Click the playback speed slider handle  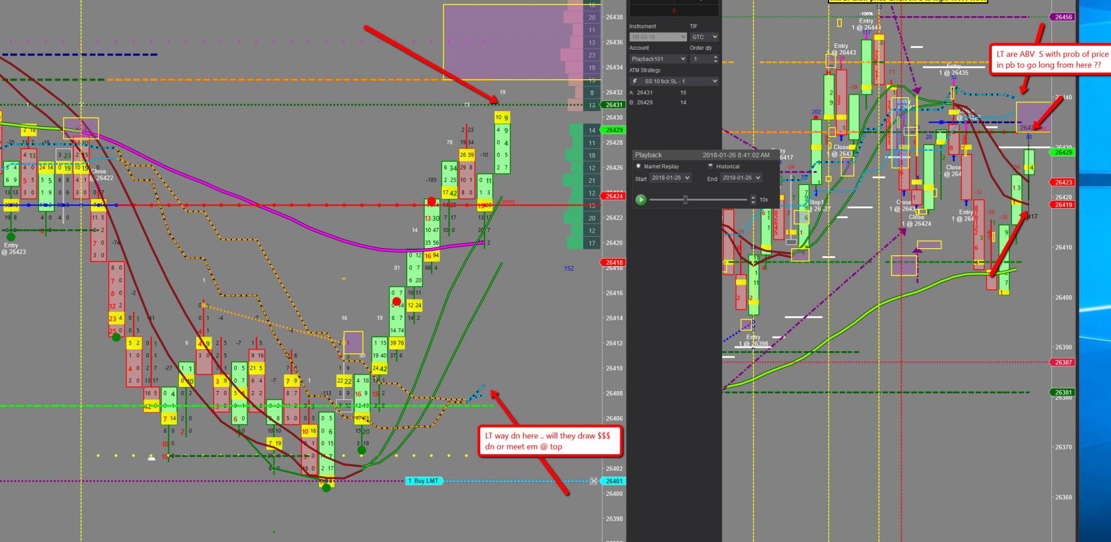pyautogui.click(x=686, y=200)
